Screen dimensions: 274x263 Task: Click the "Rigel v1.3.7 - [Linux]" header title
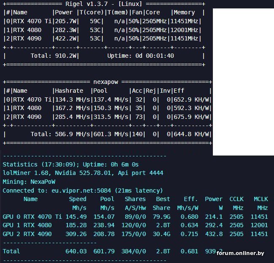point(104,4)
